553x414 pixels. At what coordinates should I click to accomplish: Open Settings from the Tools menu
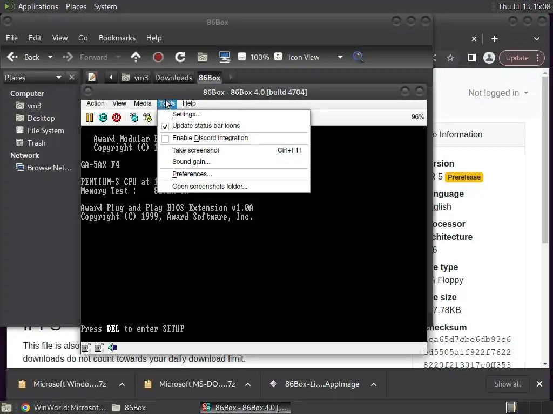(234, 114)
